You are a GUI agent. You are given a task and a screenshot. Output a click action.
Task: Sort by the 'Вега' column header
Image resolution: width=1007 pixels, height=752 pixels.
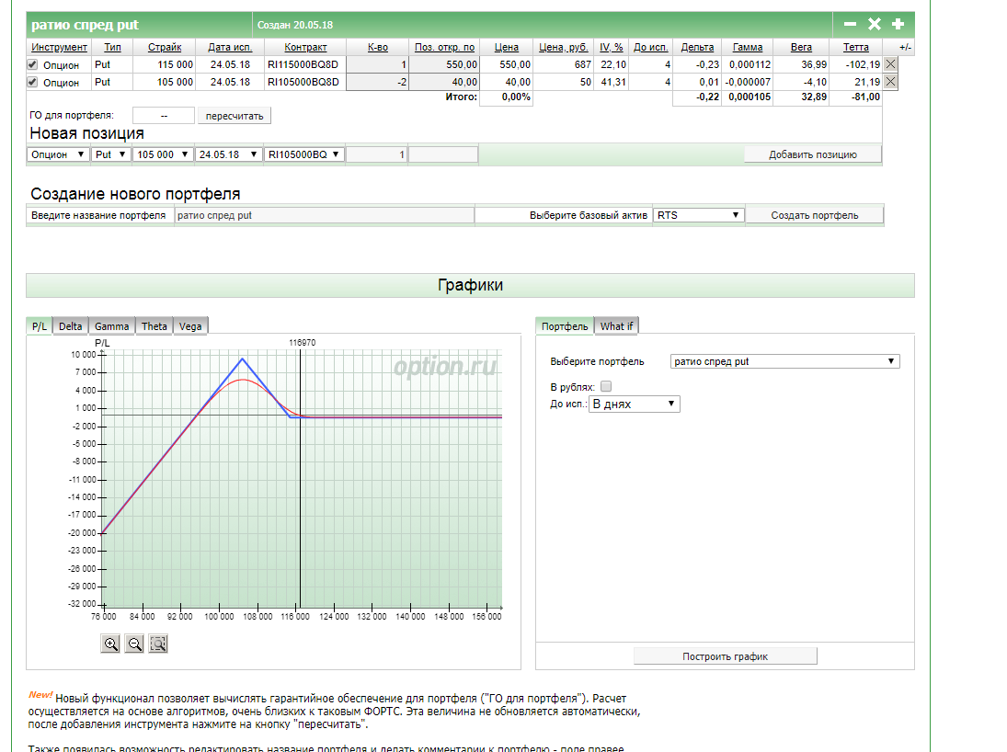point(801,47)
